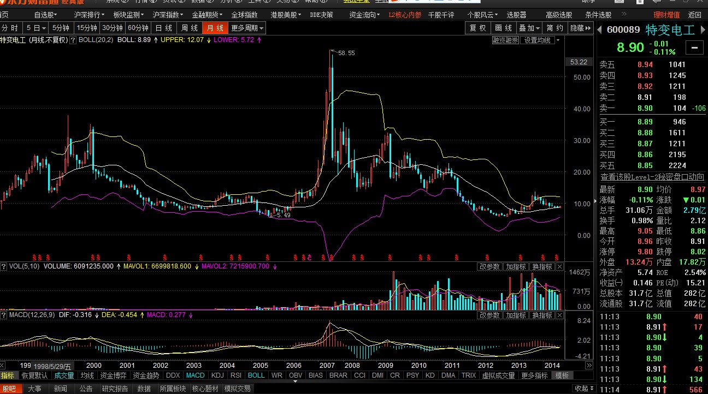Toggle the BOLL indicator on the chart
This screenshot has height=394, width=708.
(x=256, y=375)
